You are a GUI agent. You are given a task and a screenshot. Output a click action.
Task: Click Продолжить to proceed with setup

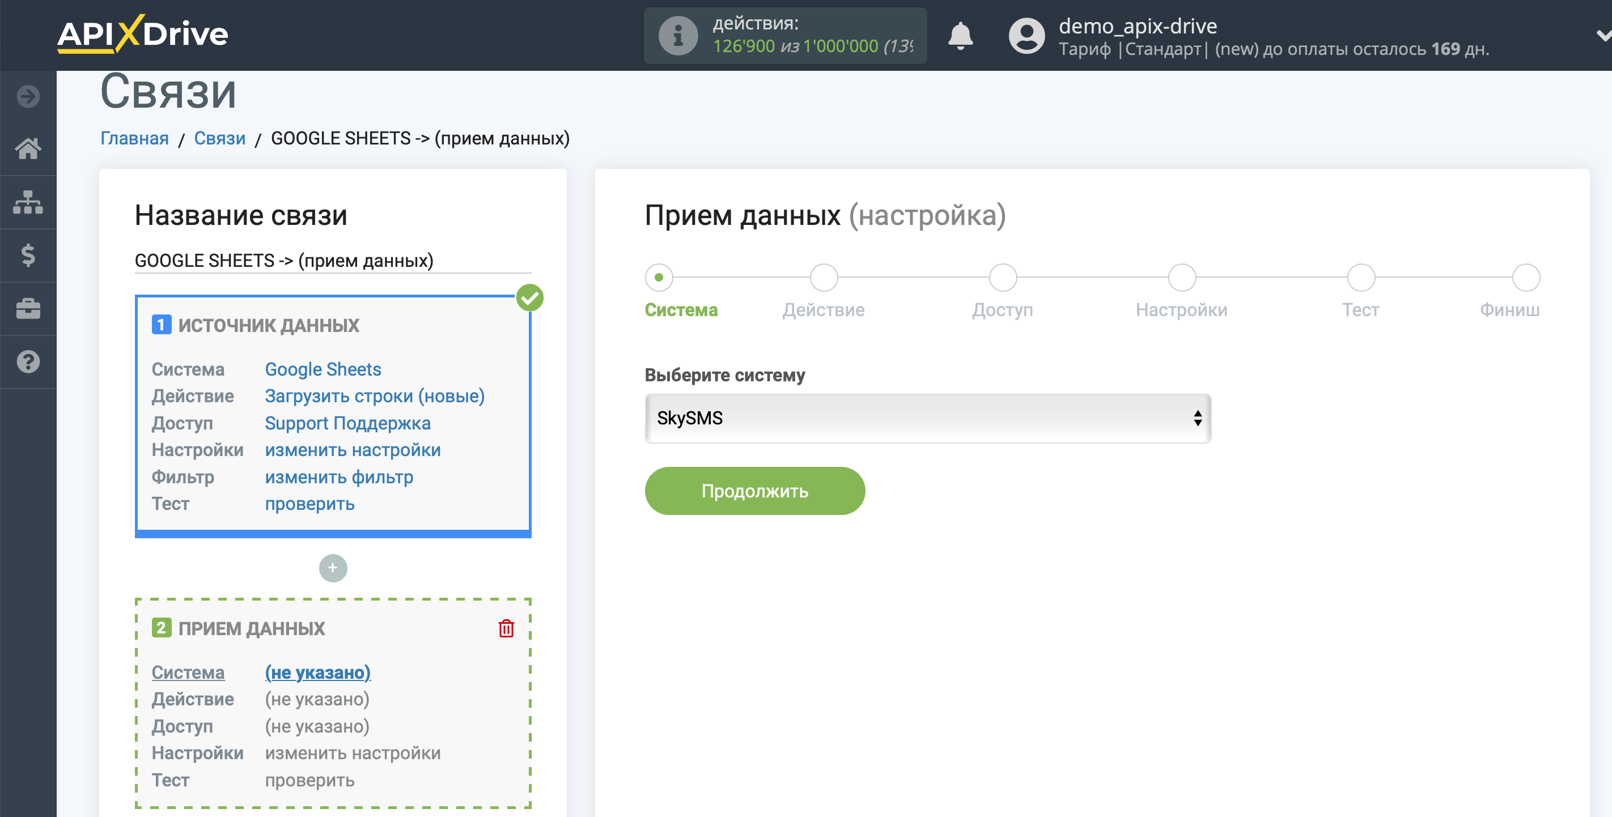click(x=756, y=490)
